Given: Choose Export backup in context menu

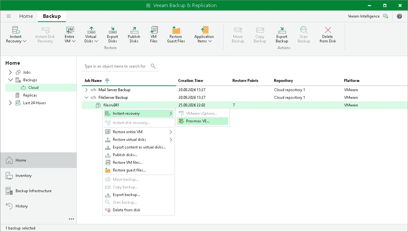Looking at the screenshot, I should click(x=139, y=195).
